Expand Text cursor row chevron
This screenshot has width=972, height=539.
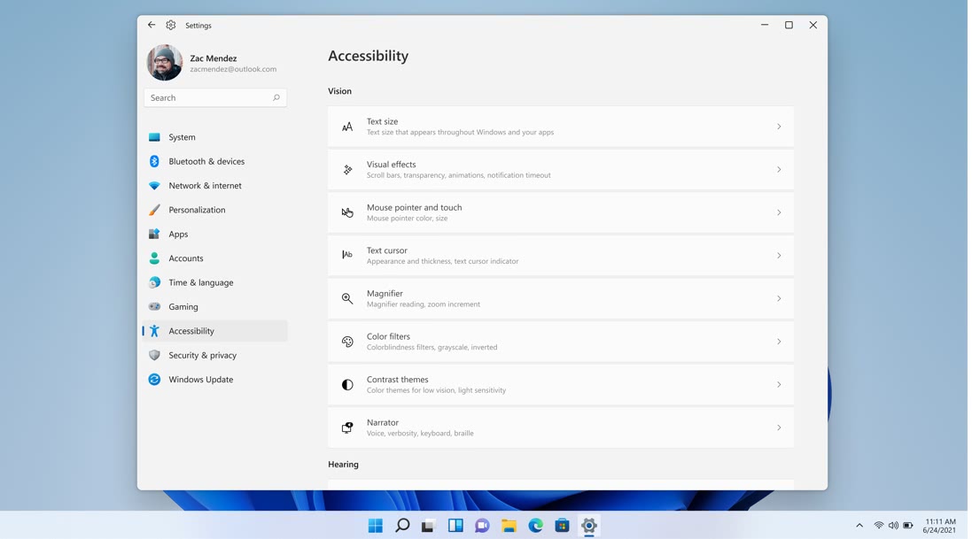click(779, 255)
